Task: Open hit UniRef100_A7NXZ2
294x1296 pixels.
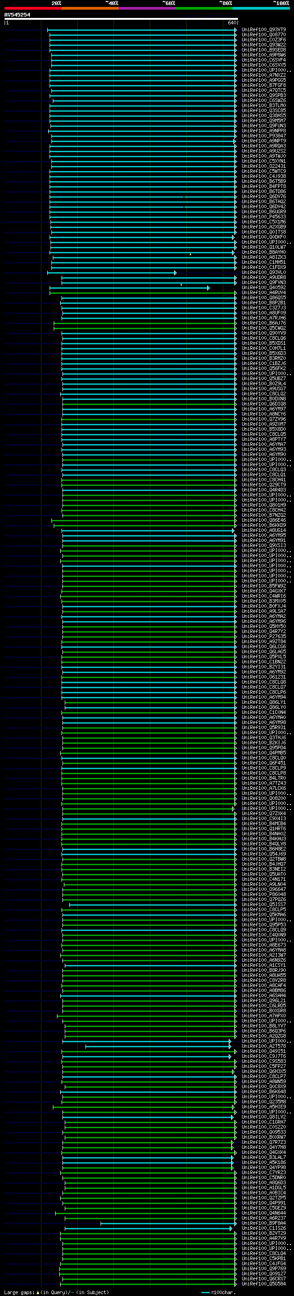Action: pos(264,75)
